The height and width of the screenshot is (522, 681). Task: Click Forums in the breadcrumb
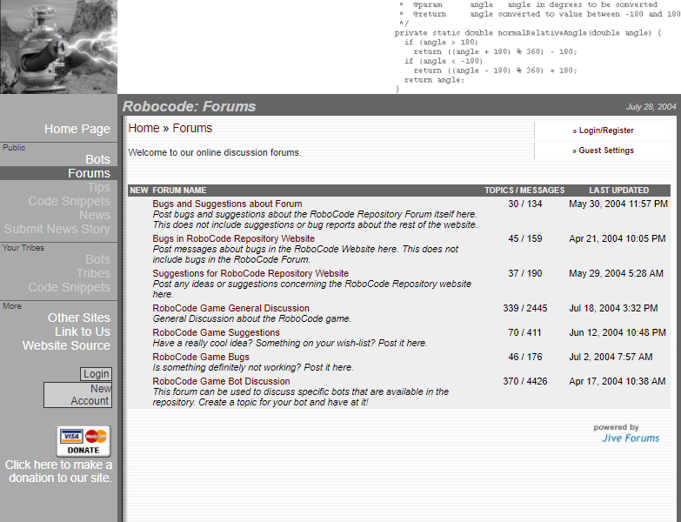click(192, 128)
